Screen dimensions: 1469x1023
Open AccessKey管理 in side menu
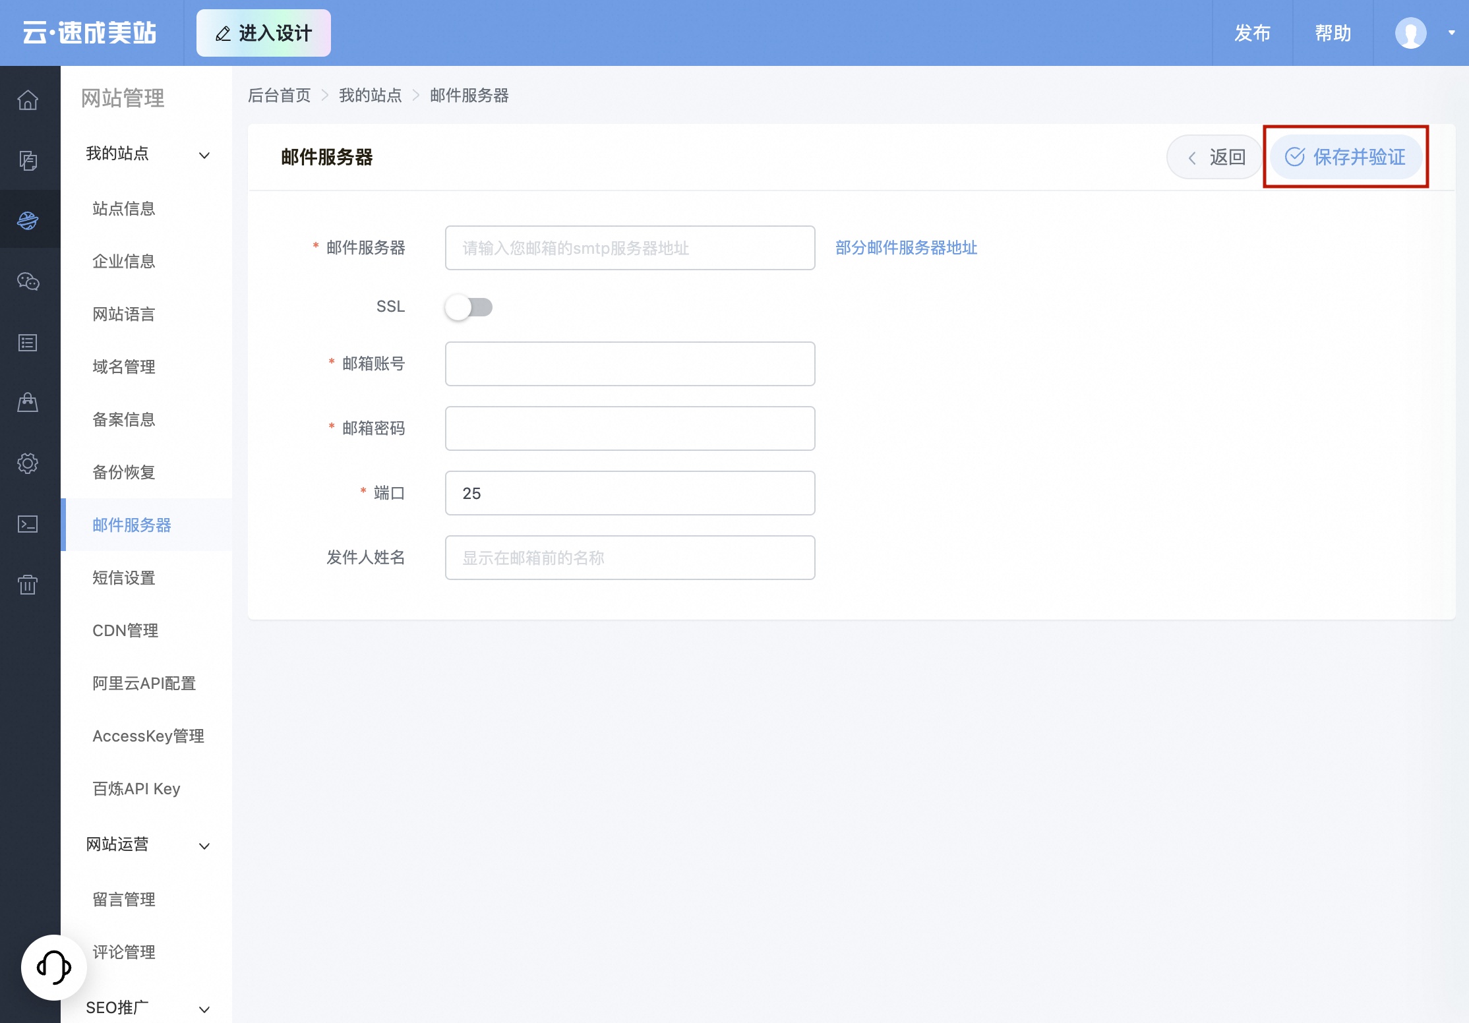pyautogui.click(x=148, y=736)
